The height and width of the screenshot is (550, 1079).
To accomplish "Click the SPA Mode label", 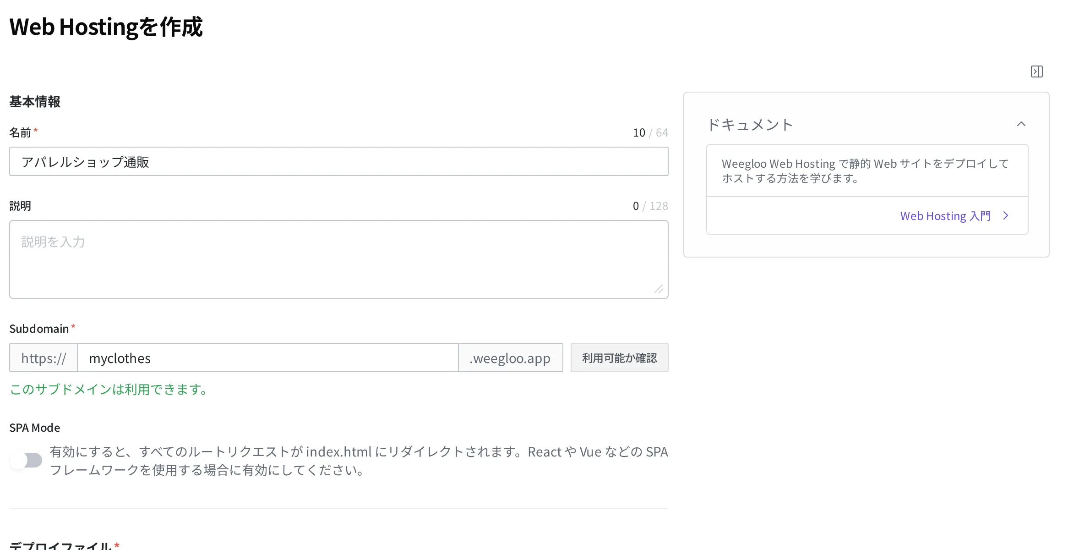I will pyautogui.click(x=35, y=428).
